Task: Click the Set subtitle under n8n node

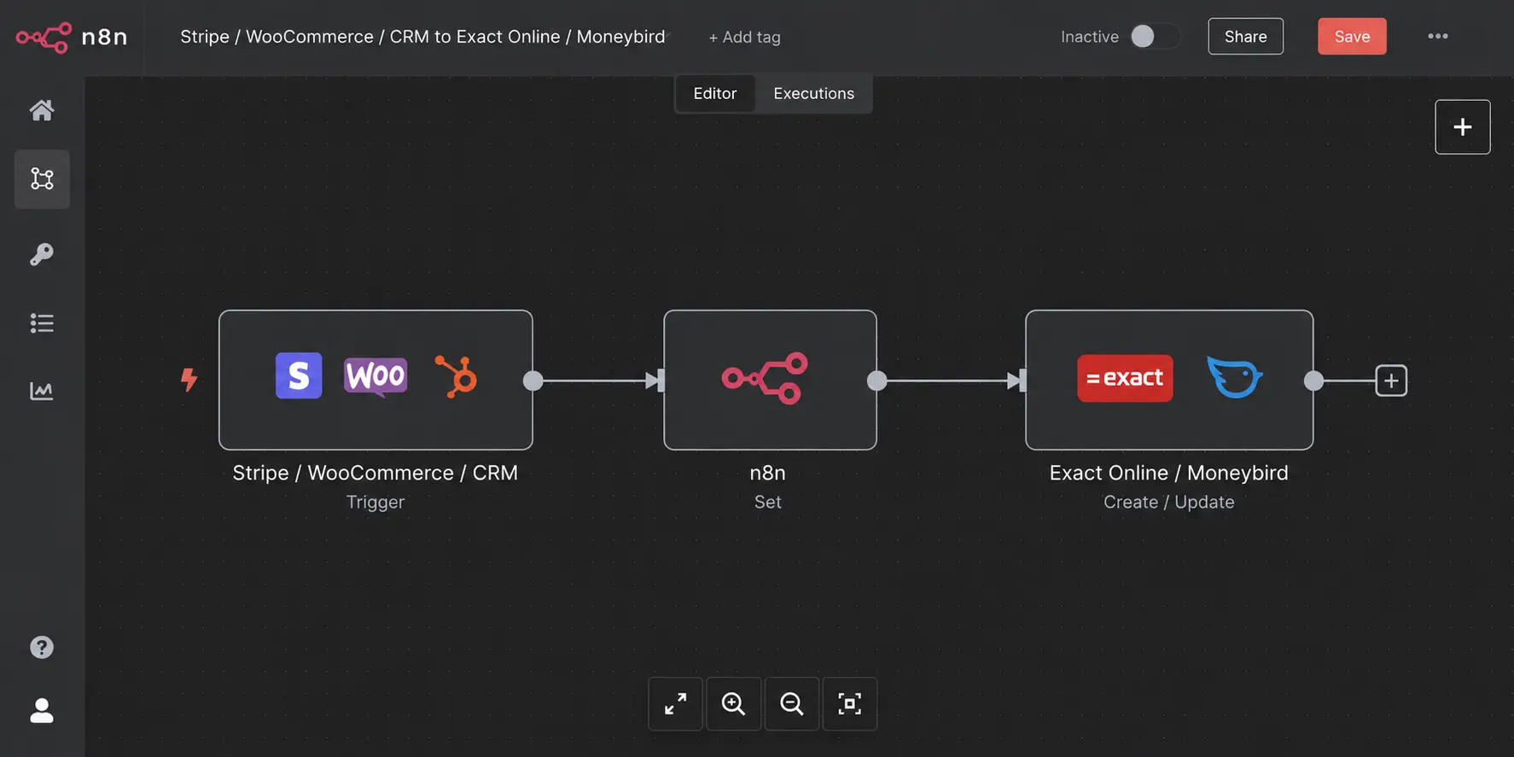Action: tap(768, 502)
